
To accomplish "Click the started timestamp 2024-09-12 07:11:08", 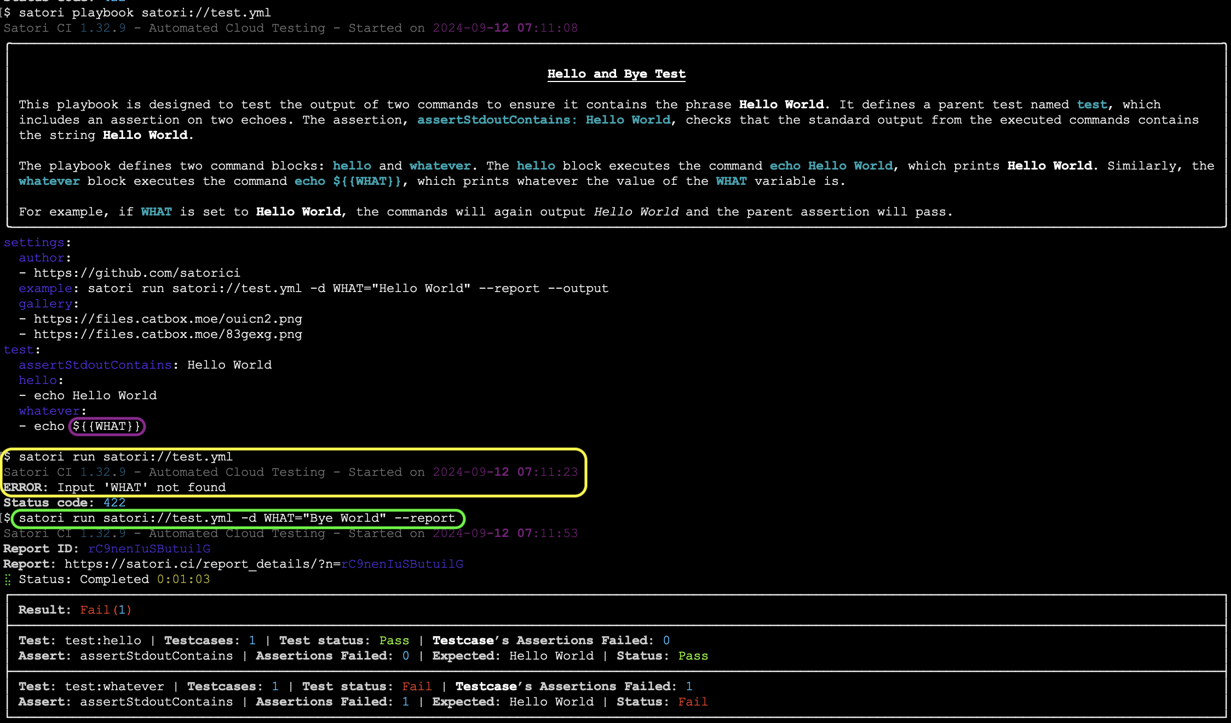I will pos(505,28).
